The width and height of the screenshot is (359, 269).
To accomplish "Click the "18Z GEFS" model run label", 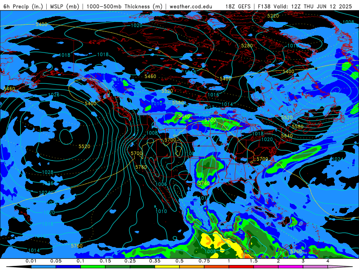I will 238,6.
